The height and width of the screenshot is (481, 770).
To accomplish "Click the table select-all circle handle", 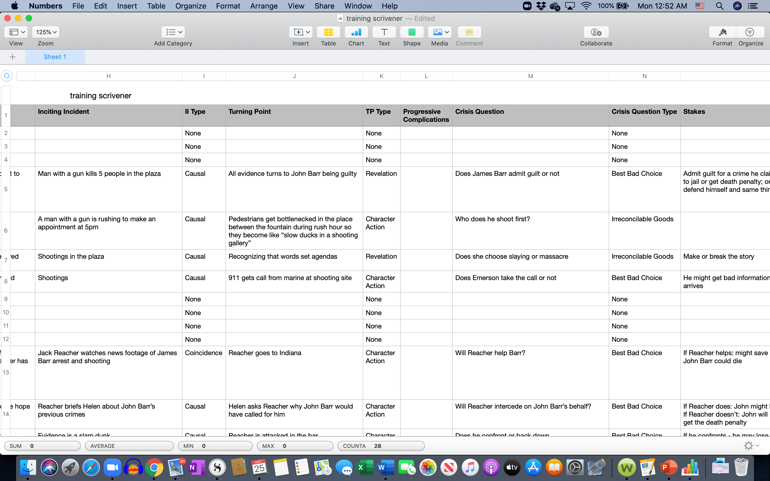I will pyautogui.click(x=7, y=76).
